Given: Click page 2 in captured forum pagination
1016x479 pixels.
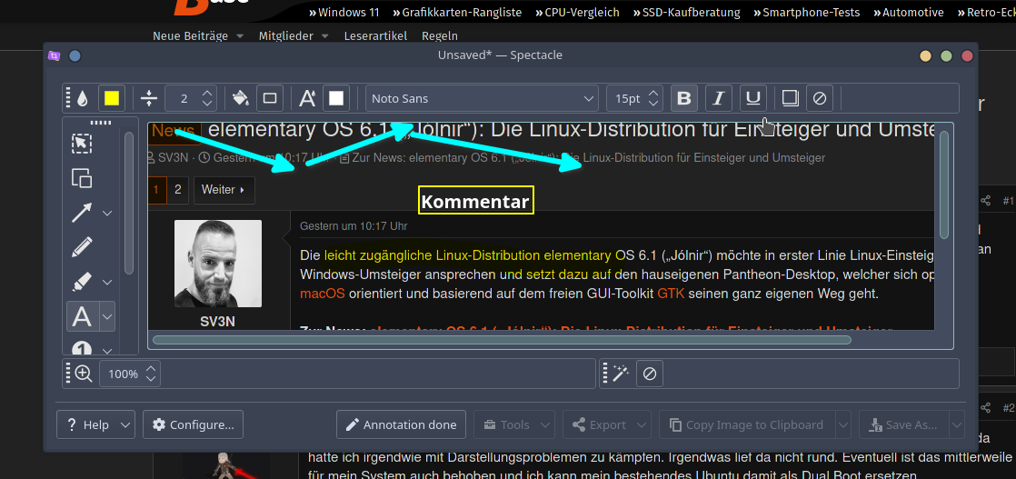Looking at the screenshot, I should (x=177, y=190).
